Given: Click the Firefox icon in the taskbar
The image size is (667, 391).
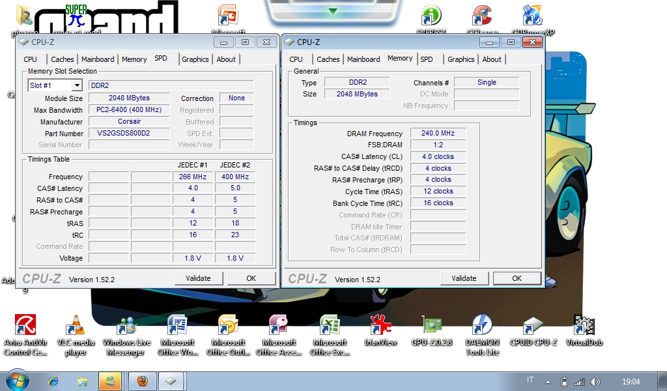Looking at the screenshot, I should (141, 381).
